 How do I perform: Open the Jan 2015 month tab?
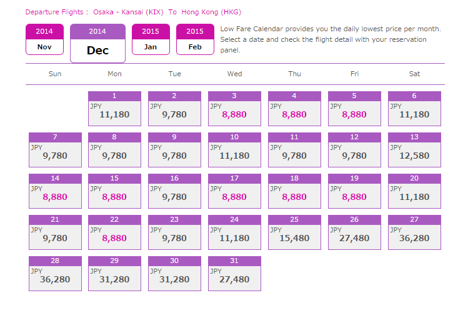point(151,39)
